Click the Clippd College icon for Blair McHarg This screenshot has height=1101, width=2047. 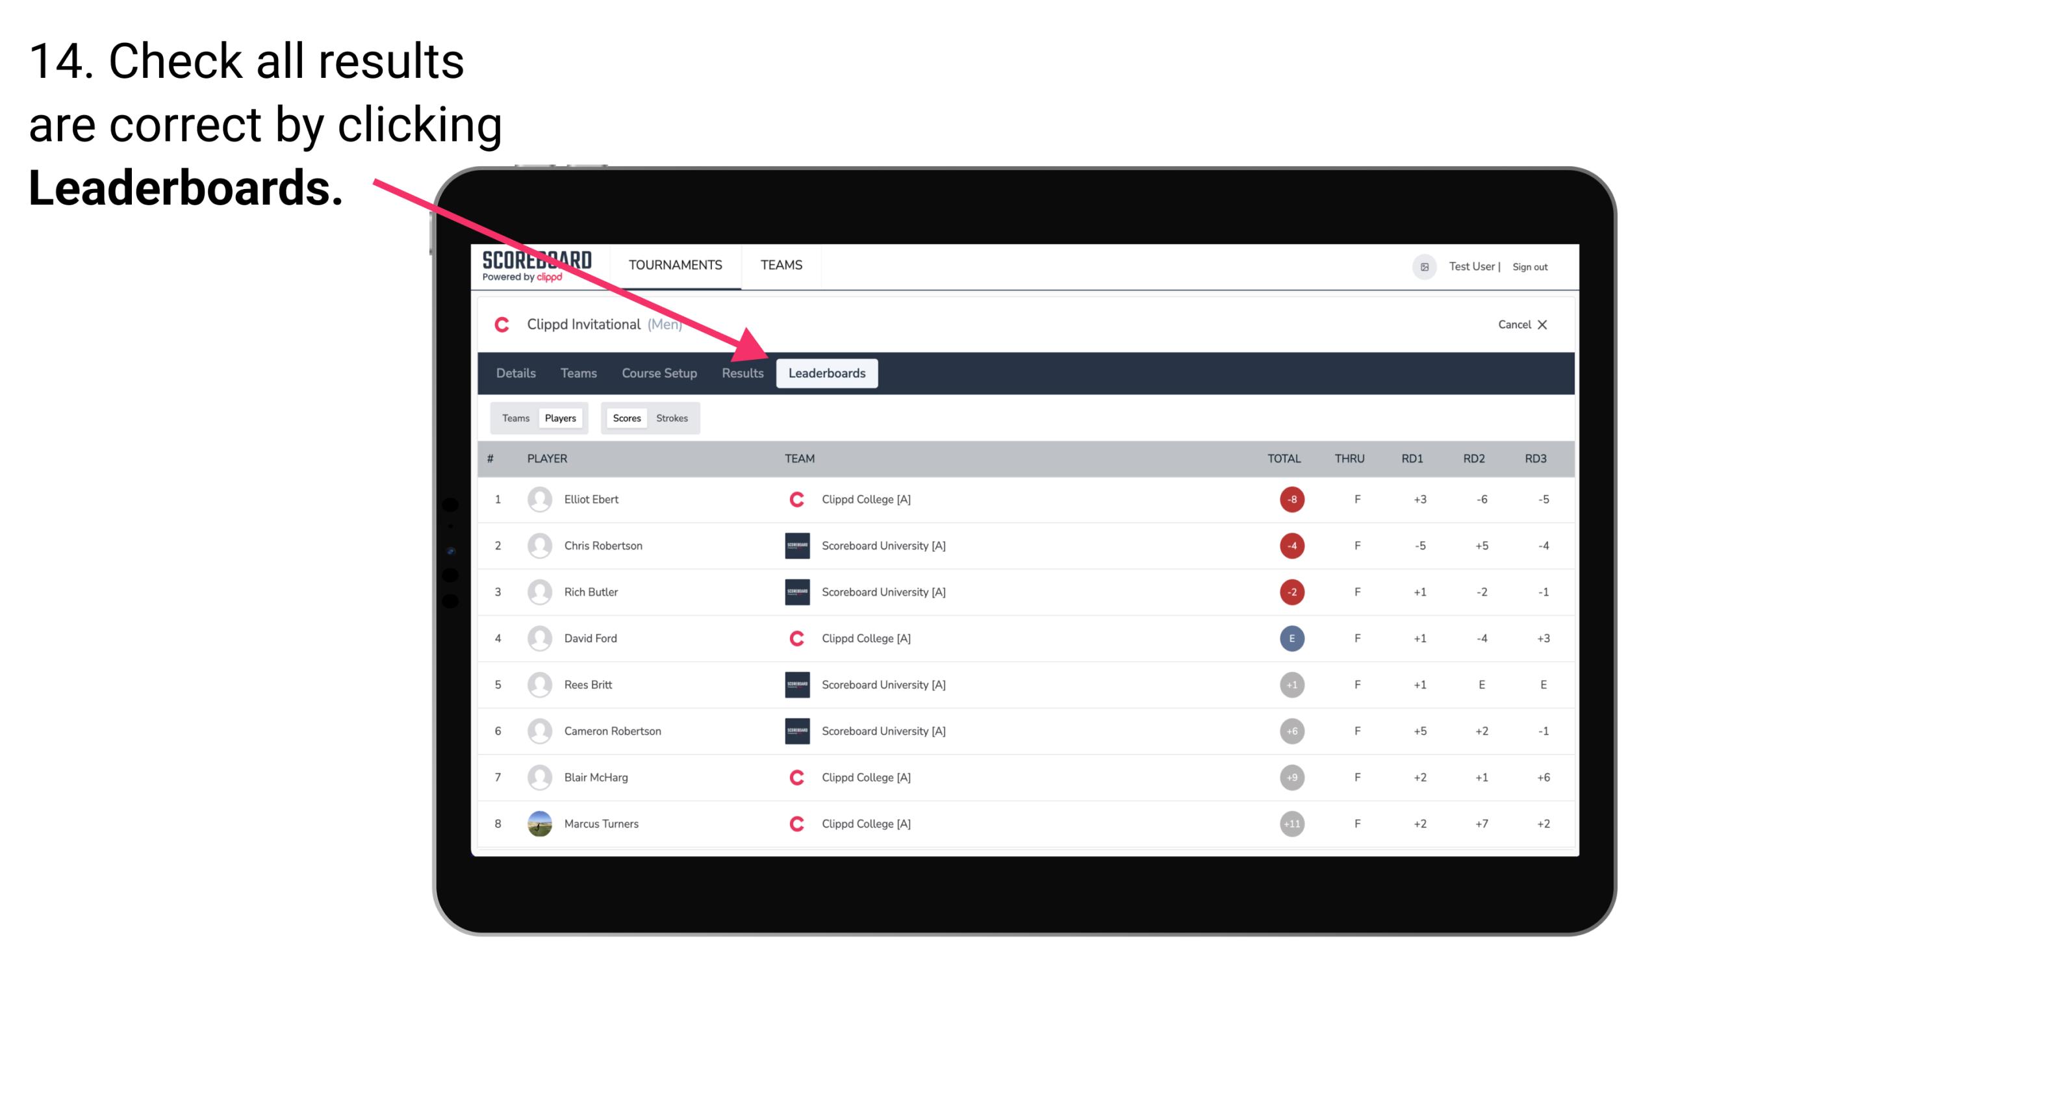793,777
